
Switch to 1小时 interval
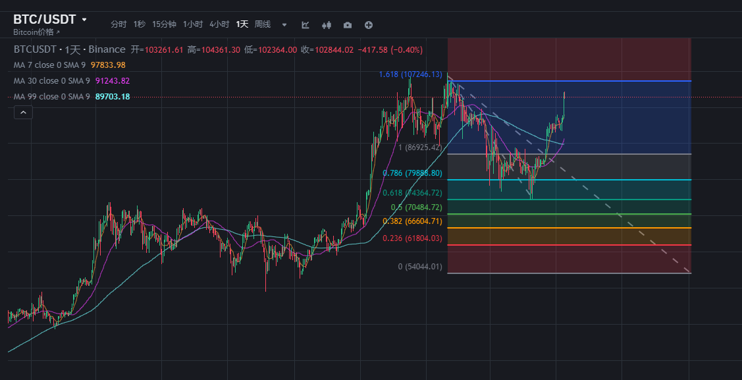(193, 24)
